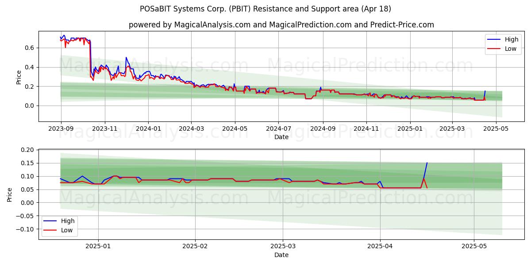
Task: Click the 0.15 price tick in bottom chart
Action: [x=28, y=163]
